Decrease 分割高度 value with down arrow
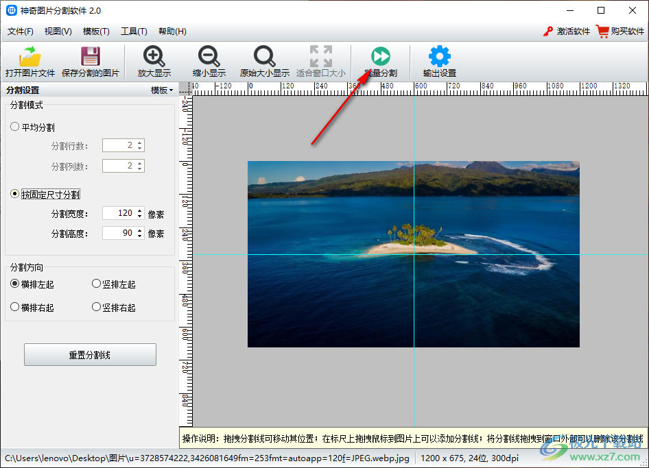Image resolution: width=649 pixels, height=468 pixels. (x=139, y=236)
